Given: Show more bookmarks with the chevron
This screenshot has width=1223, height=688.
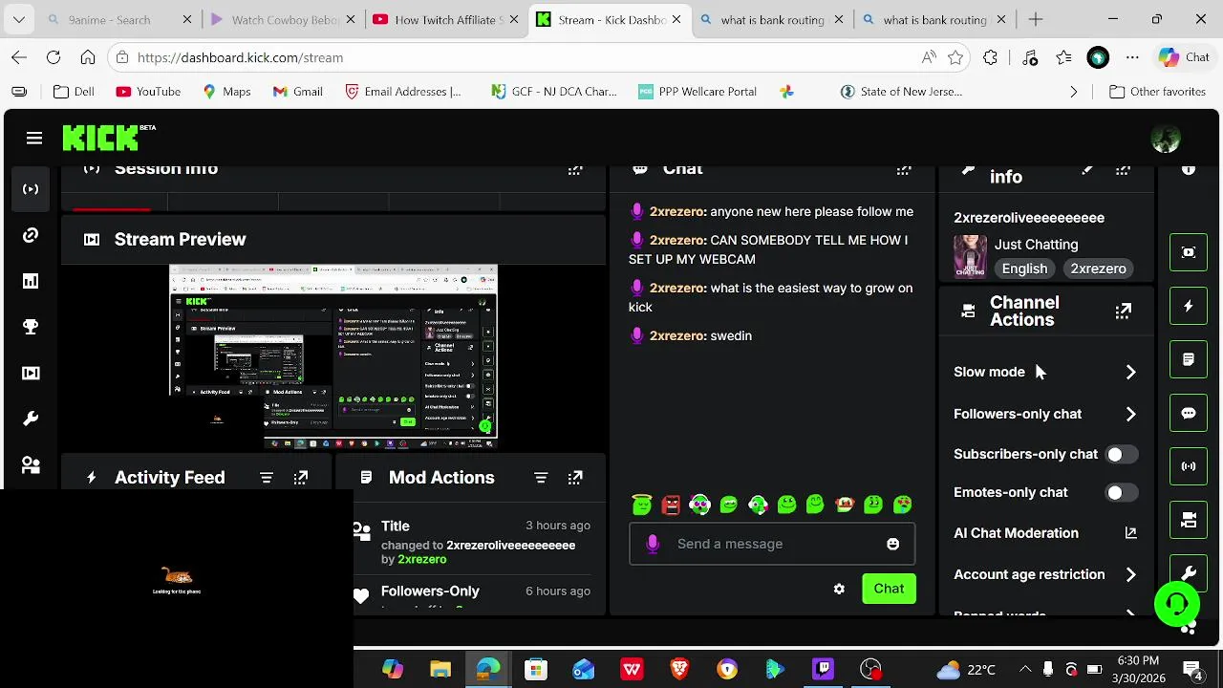Looking at the screenshot, I should pyautogui.click(x=1073, y=92).
